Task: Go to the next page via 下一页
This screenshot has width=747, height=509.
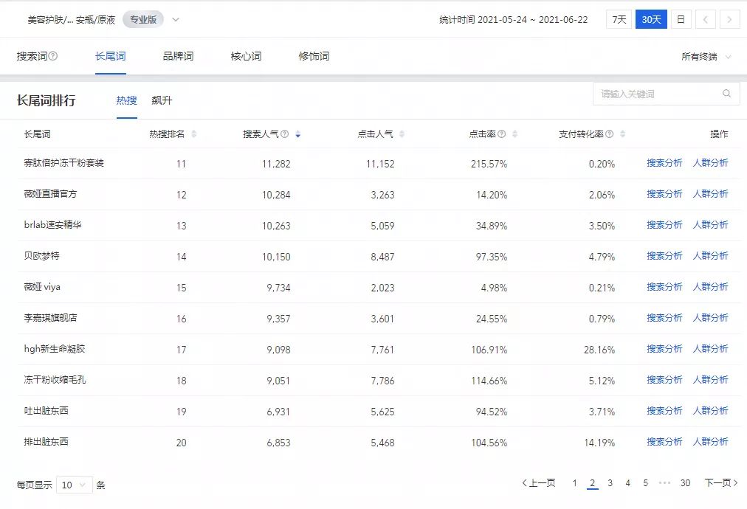Action: [720, 482]
